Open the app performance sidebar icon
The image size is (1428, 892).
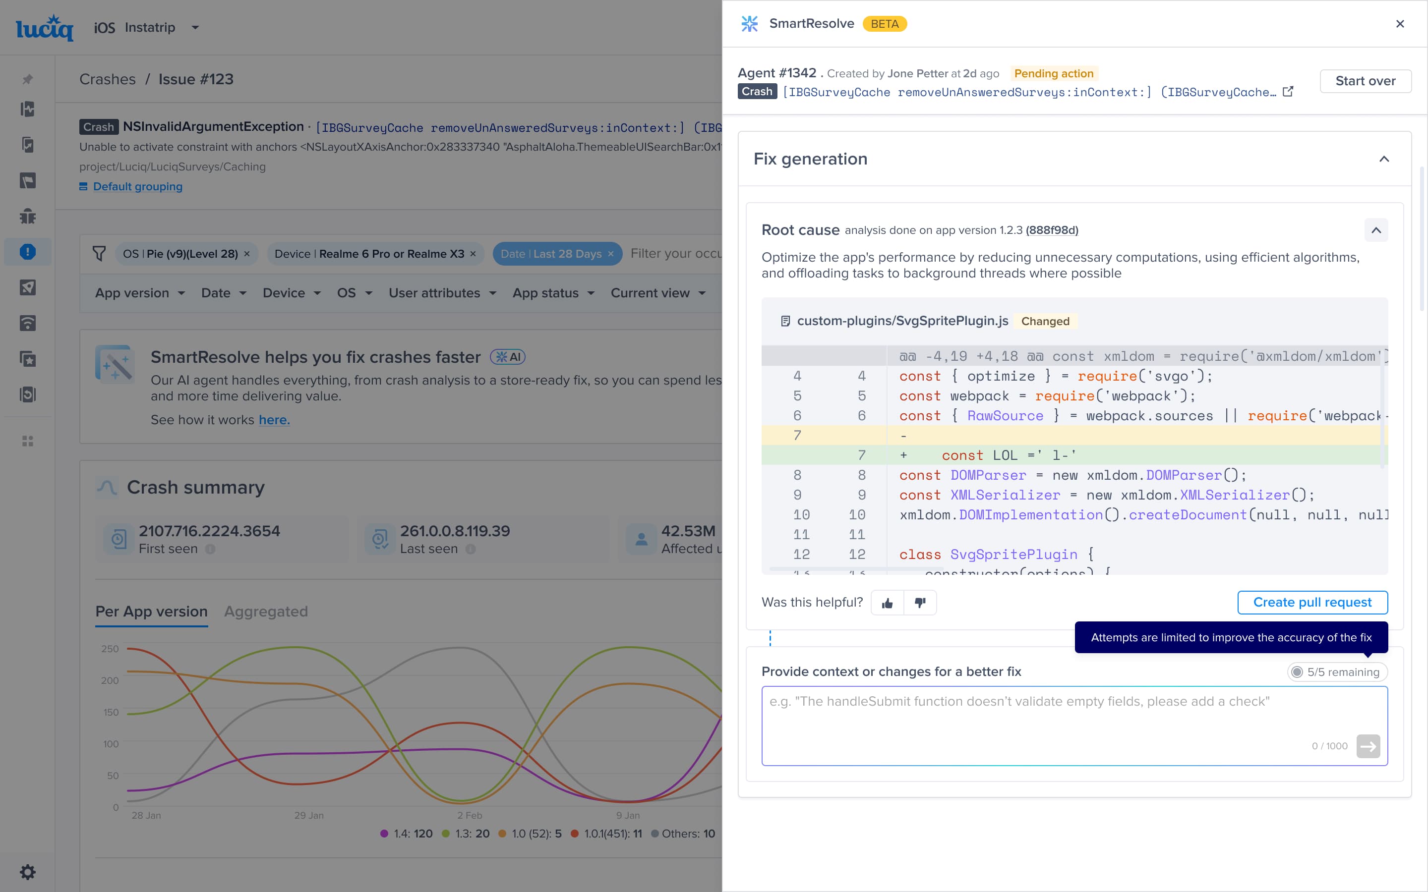click(27, 287)
